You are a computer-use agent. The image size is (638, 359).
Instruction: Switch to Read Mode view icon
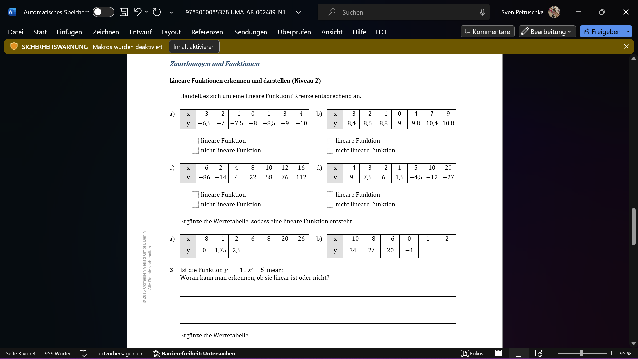coord(498,353)
